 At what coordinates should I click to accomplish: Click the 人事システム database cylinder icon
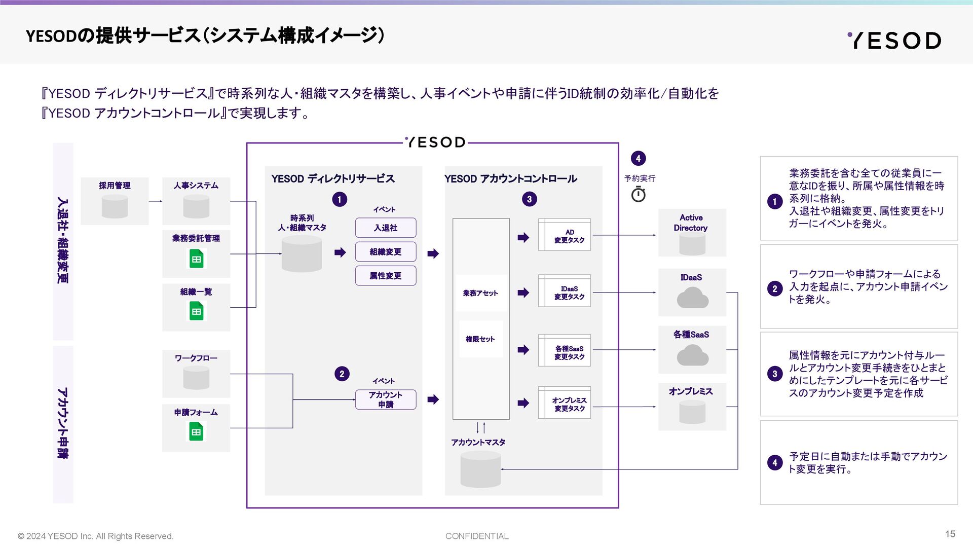coord(196,206)
